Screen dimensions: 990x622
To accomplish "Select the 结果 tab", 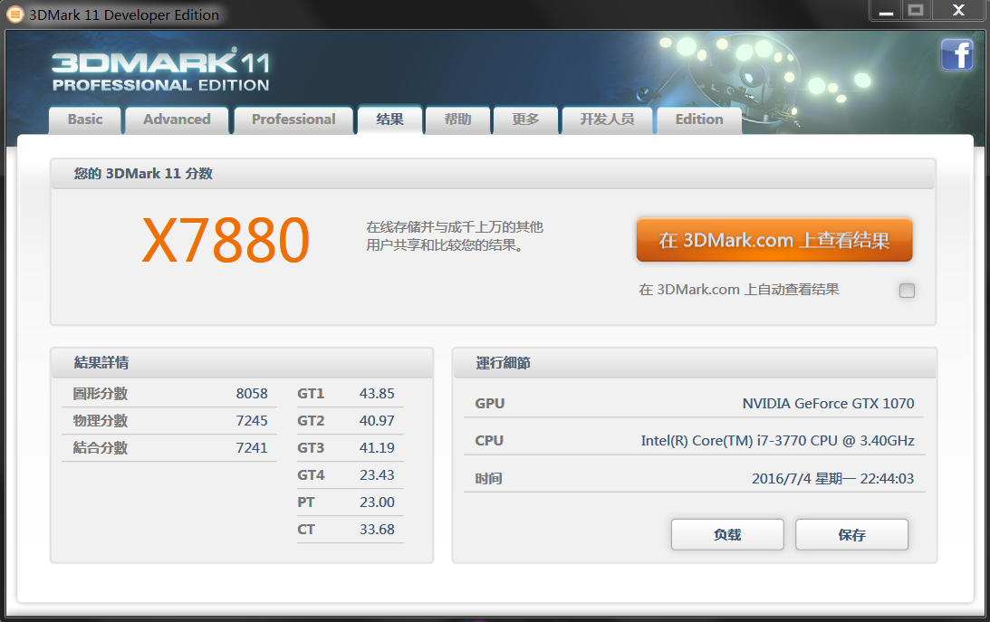I will point(389,120).
